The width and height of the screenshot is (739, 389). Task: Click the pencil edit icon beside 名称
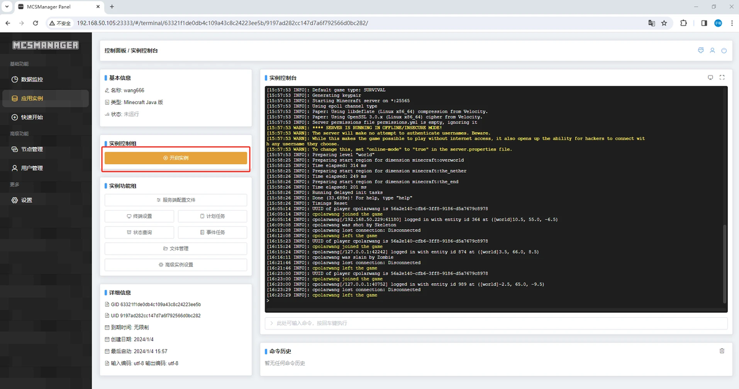point(107,90)
